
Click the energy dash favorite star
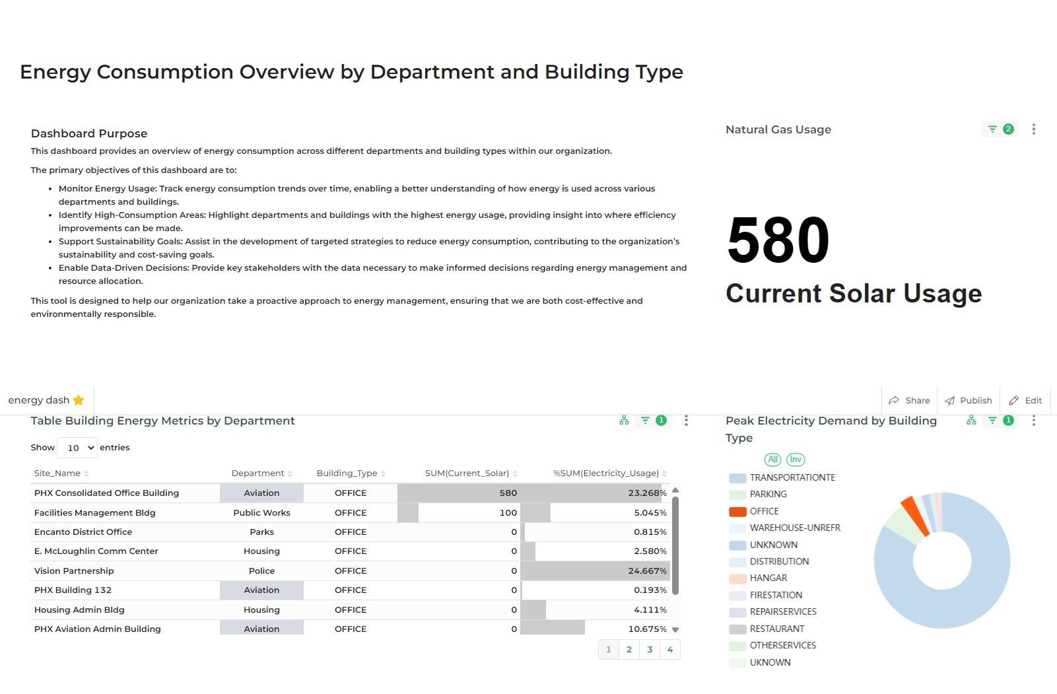pyautogui.click(x=79, y=400)
